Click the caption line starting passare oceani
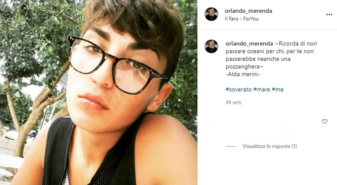The width and height of the screenshot is (337, 185). (270, 51)
